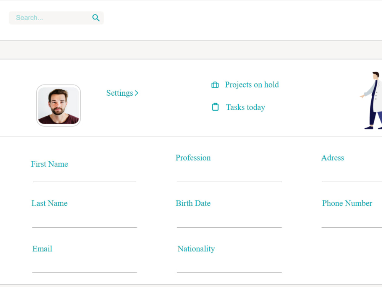Expand Settings using the chevron arrow

coord(136,93)
